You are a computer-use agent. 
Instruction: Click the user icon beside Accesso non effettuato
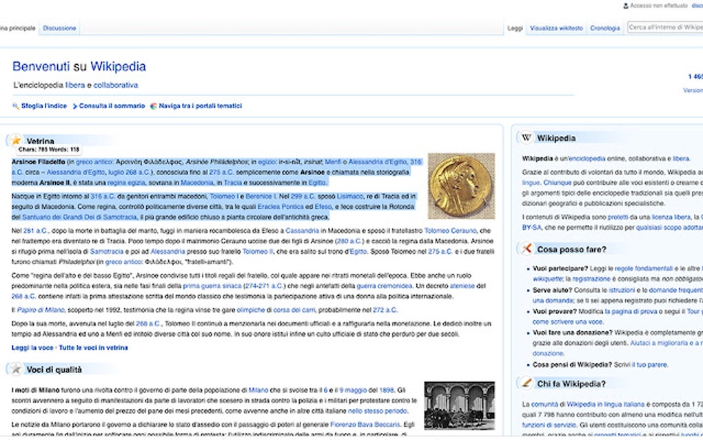626,6
